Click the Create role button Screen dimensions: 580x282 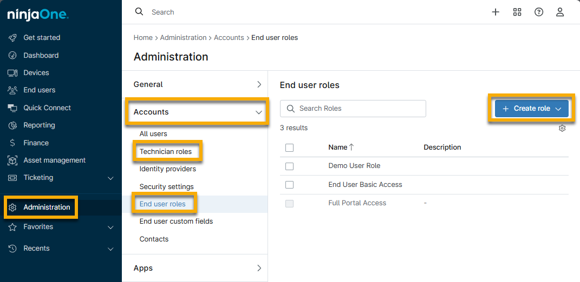point(531,109)
